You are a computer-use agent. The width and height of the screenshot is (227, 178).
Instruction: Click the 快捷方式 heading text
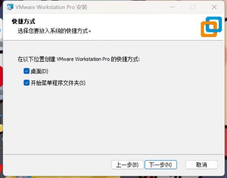pyautogui.click(x=23, y=22)
